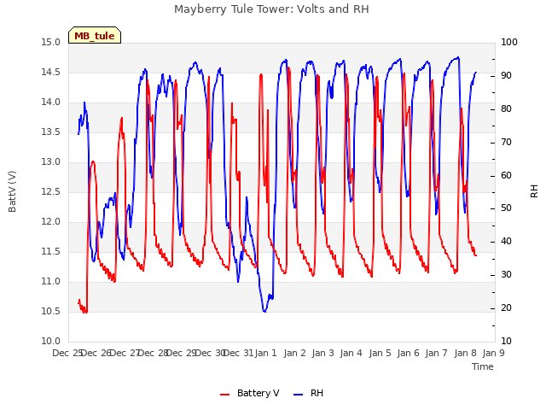Click the right RH axis label
The width and height of the screenshot is (546, 410).
click(534, 191)
